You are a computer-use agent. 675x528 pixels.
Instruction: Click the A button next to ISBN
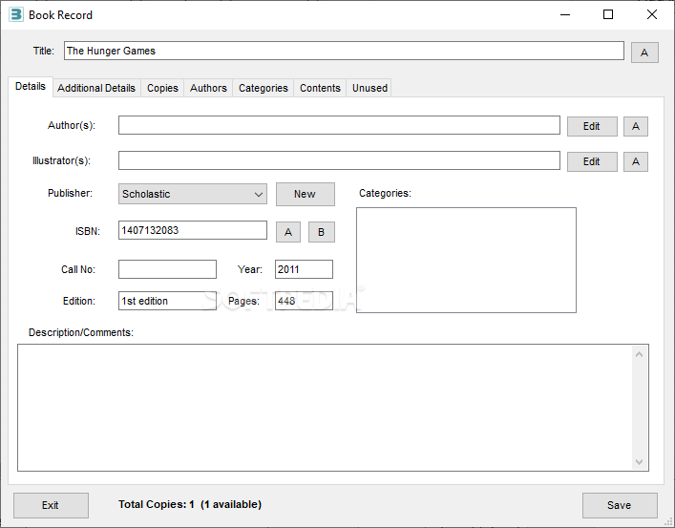288,232
